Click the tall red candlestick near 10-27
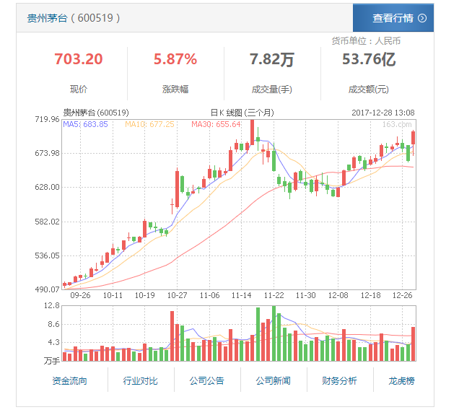 (177, 189)
